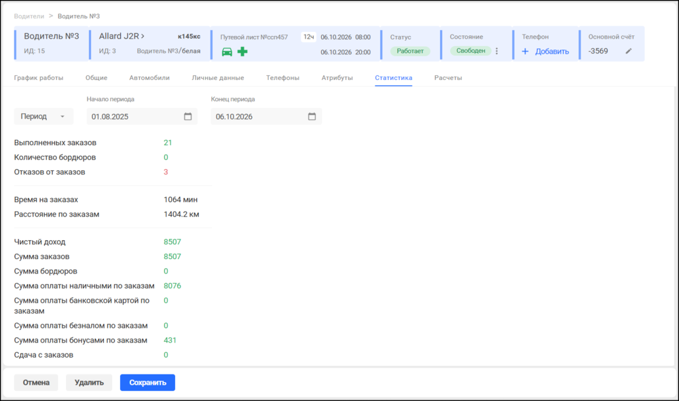The width and height of the screenshot is (679, 401).
Task: Click the Работает status badge
Action: pos(410,51)
